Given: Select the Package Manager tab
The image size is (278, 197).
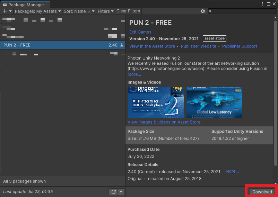Looking at the screenshot, I should 25,5.
